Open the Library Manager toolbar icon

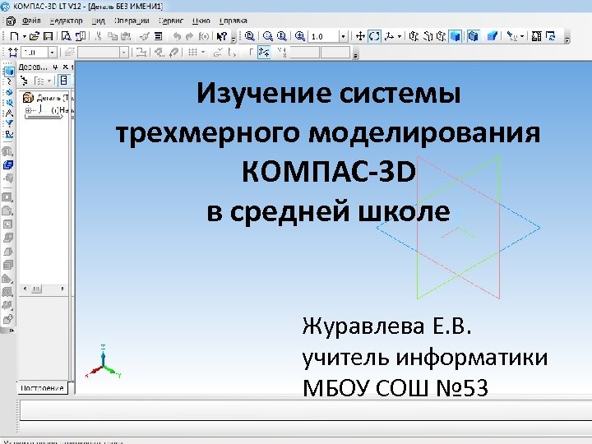(81, 36)
